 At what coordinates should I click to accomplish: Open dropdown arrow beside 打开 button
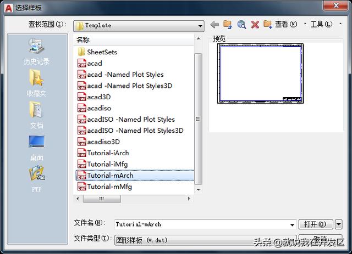(339, 224)
